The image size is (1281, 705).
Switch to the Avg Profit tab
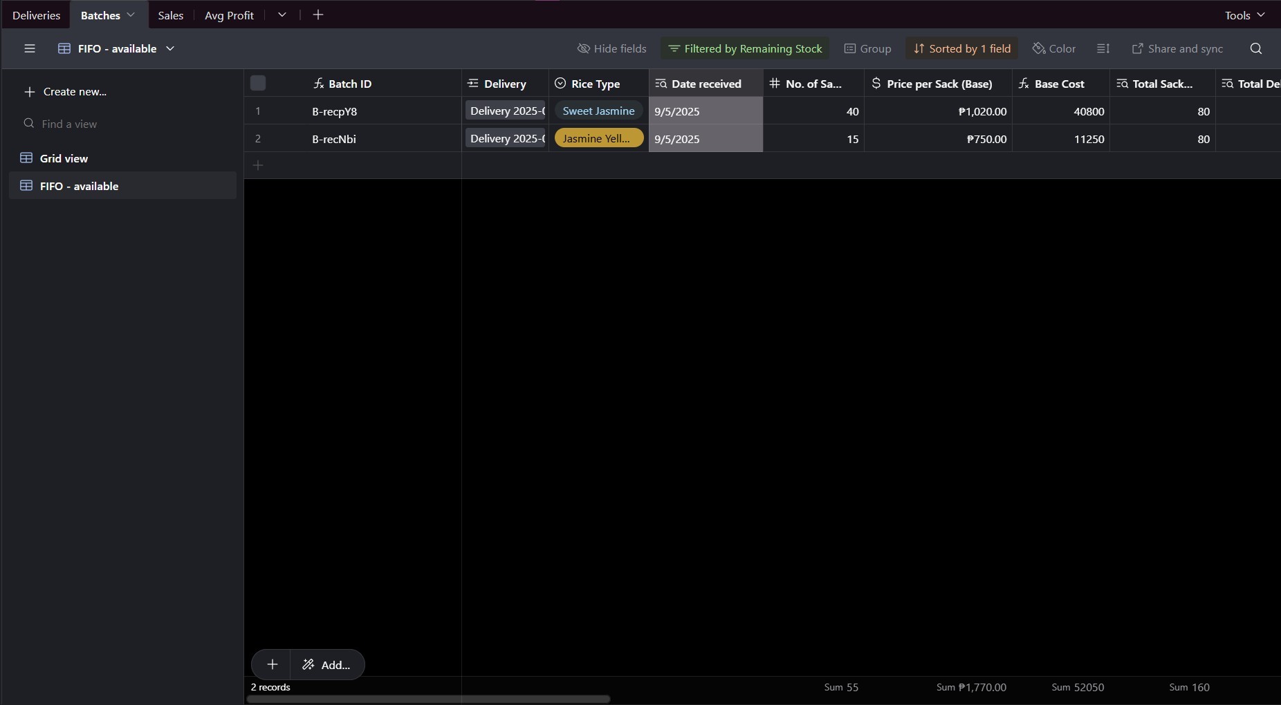229,15
